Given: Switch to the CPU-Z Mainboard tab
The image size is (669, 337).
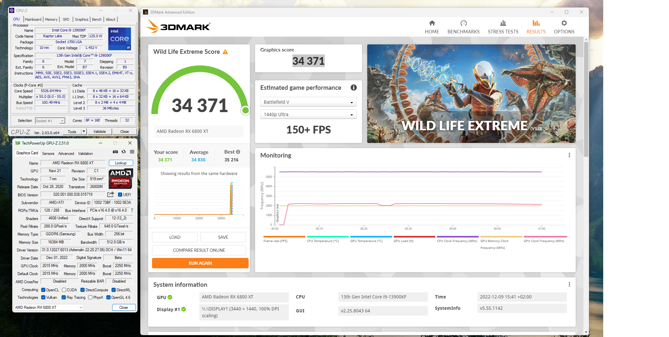Looking at the screenshot, I should click(x=33, y=19).
